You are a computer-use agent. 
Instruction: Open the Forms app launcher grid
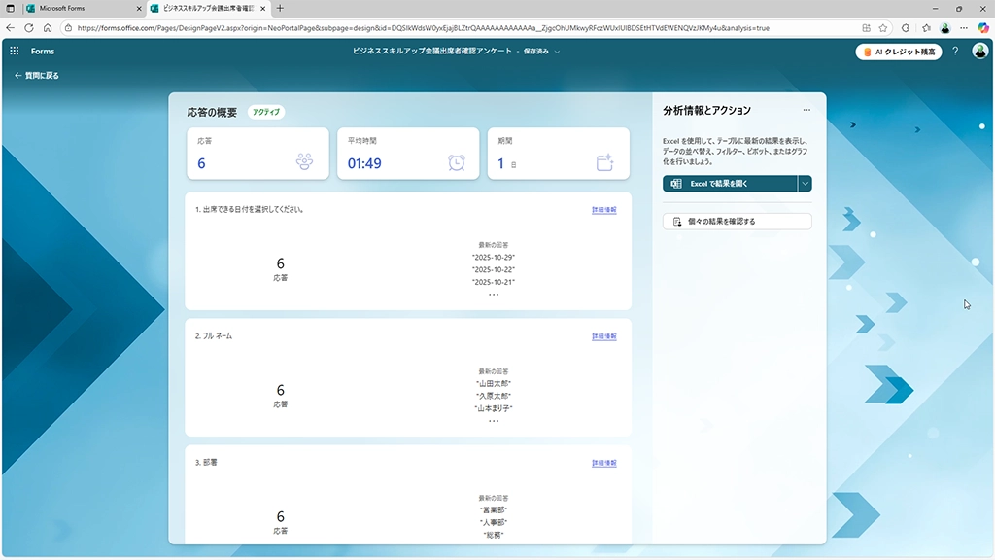(15, 52)
